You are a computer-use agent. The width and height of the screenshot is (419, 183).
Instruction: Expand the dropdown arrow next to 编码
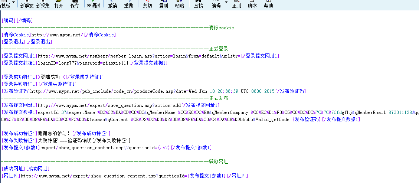click(226, 2)
